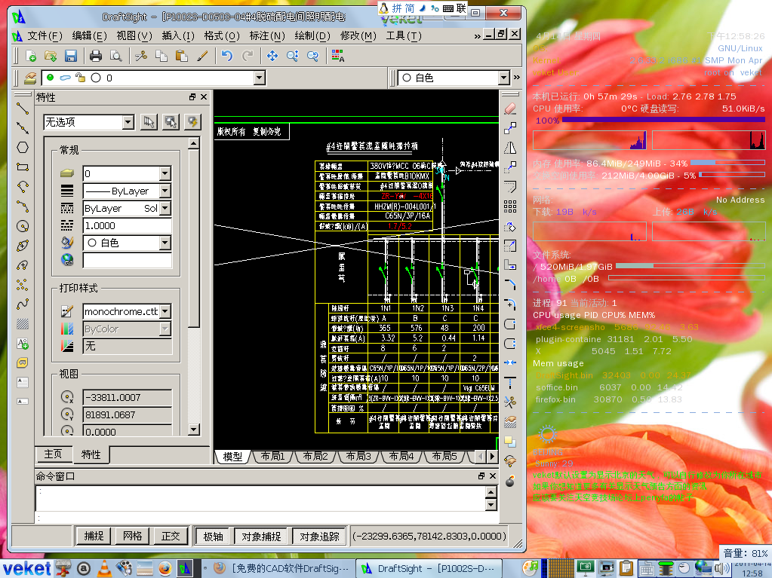Open DraftSight window from taskbar

[x=429, y=568]
